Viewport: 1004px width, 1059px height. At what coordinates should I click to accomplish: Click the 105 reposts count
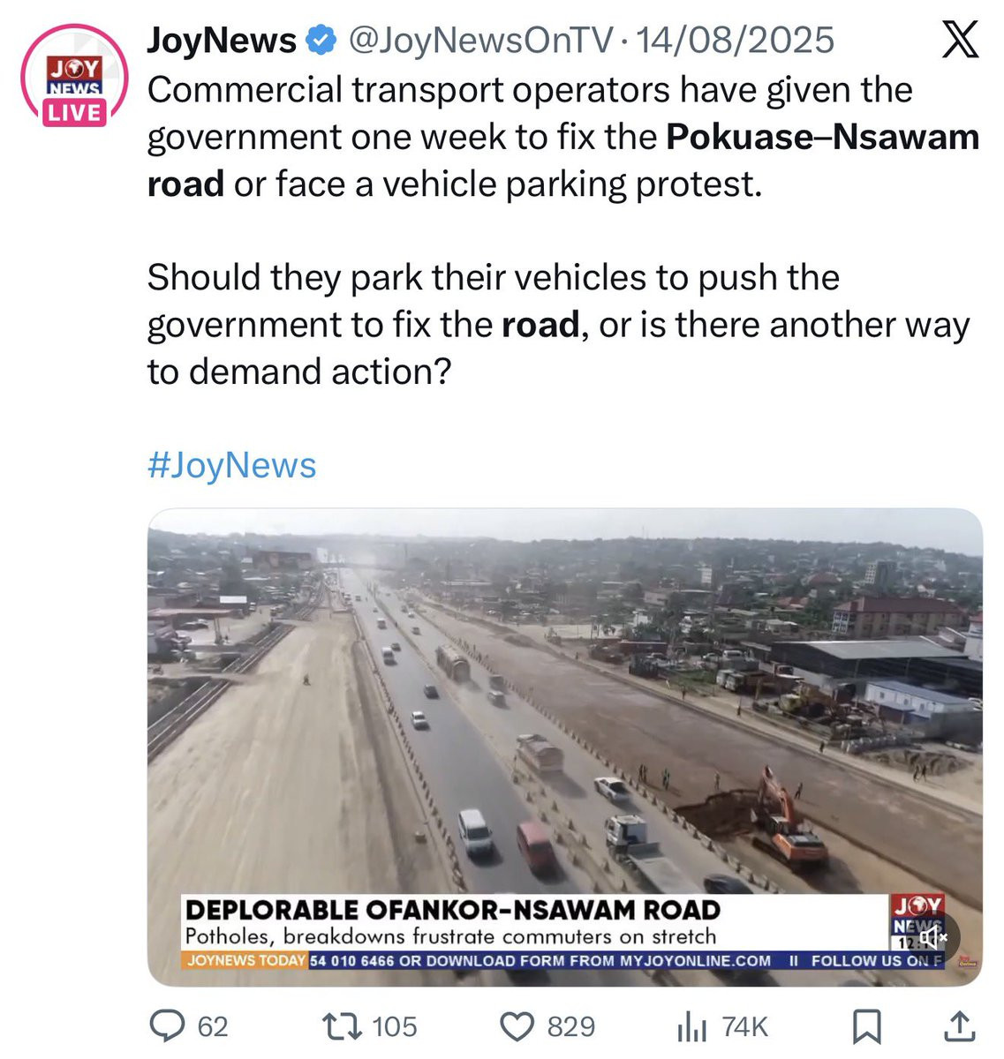394,1026
